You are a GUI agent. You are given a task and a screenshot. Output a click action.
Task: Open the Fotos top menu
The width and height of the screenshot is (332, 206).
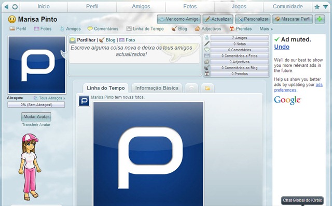coord(190,7)
